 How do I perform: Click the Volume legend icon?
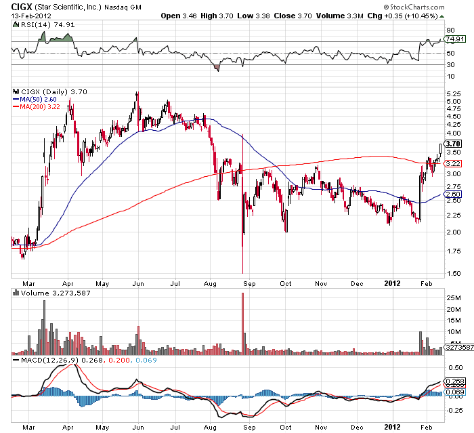[x=16, y=293]
